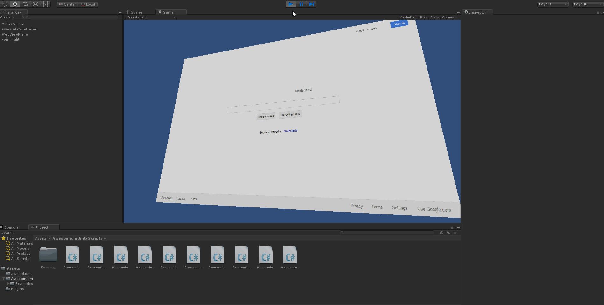Click Images link in game view

pos(371,29)
